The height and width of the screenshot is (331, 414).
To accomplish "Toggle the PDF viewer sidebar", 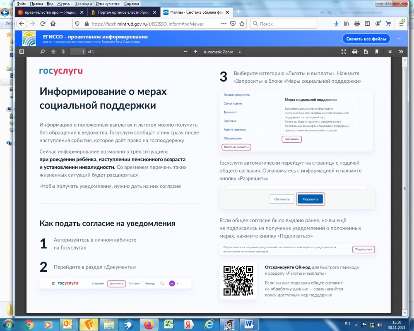I will coord(22,52).
